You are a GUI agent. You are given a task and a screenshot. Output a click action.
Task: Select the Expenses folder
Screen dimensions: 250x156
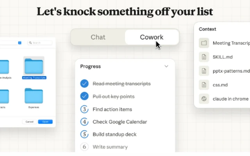click(x=34, y=96)
